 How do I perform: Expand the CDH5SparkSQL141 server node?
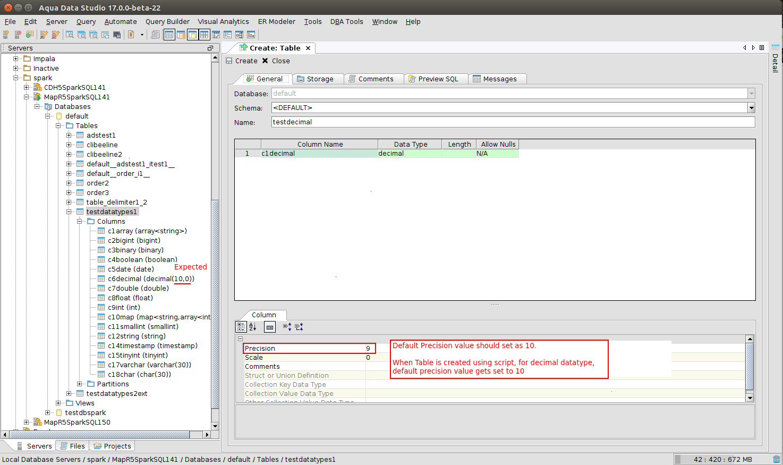point(27,87)
